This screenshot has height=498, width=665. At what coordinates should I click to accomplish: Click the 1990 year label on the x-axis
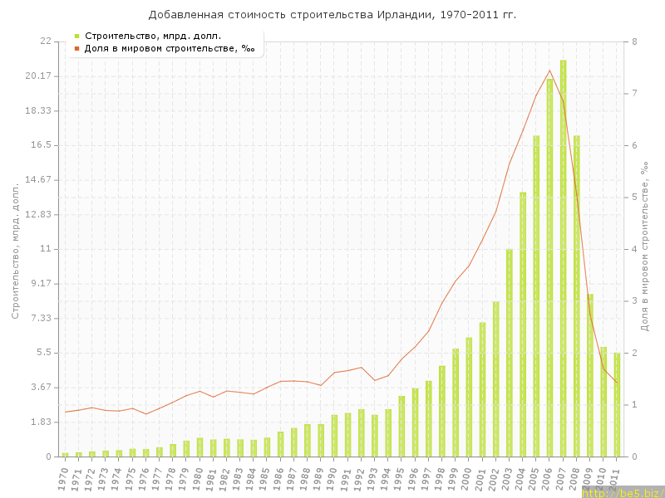click(x=332, y=478)
